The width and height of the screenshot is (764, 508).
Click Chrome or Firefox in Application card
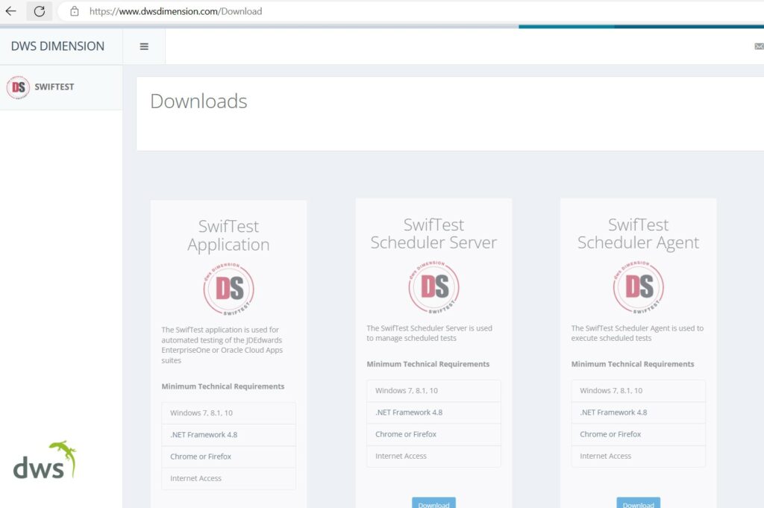pos(228,457)
